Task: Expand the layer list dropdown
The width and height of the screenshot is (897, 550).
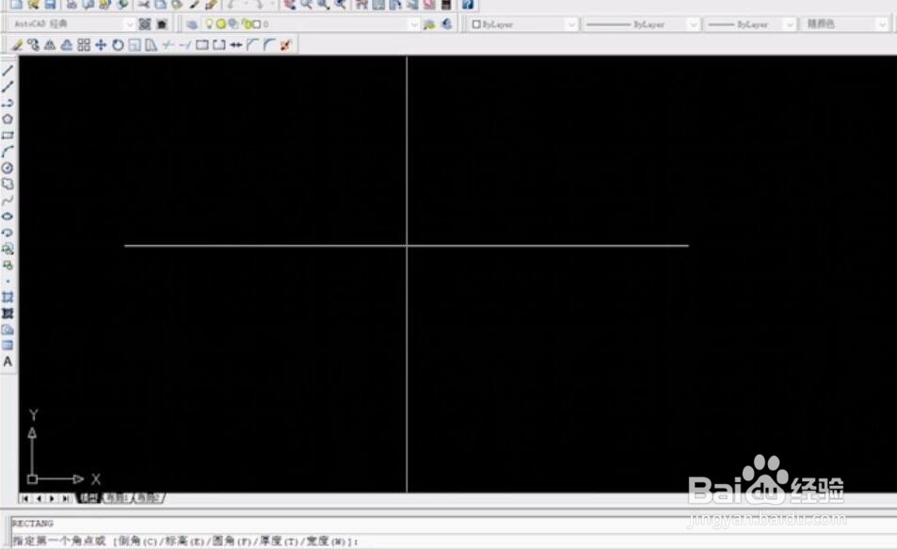Action: click(413, 24)
